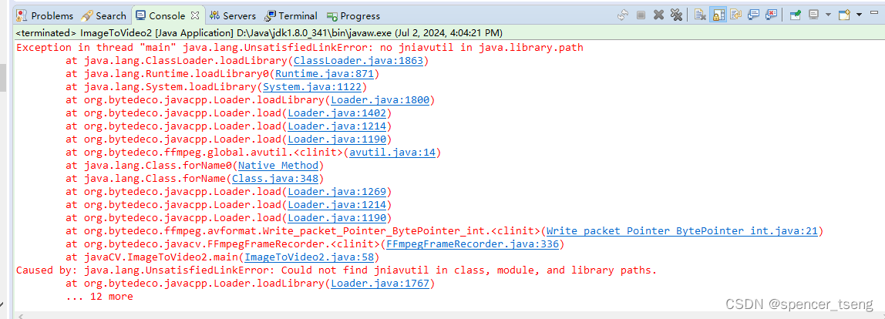Image resolution: width=885 pixels, height=319 pixels.
Task: Toggle show console on standard error
Action: point(772,15)
